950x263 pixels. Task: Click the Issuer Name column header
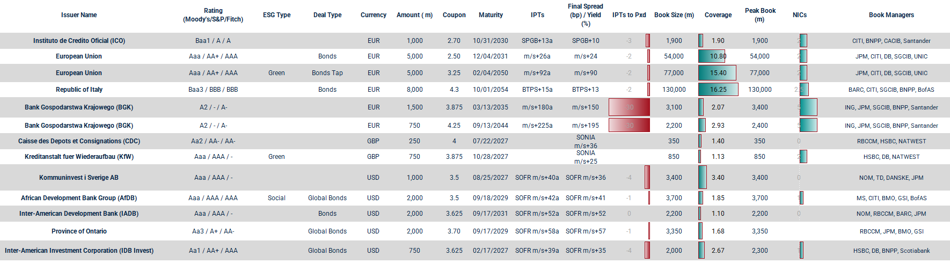click(79, 15)
